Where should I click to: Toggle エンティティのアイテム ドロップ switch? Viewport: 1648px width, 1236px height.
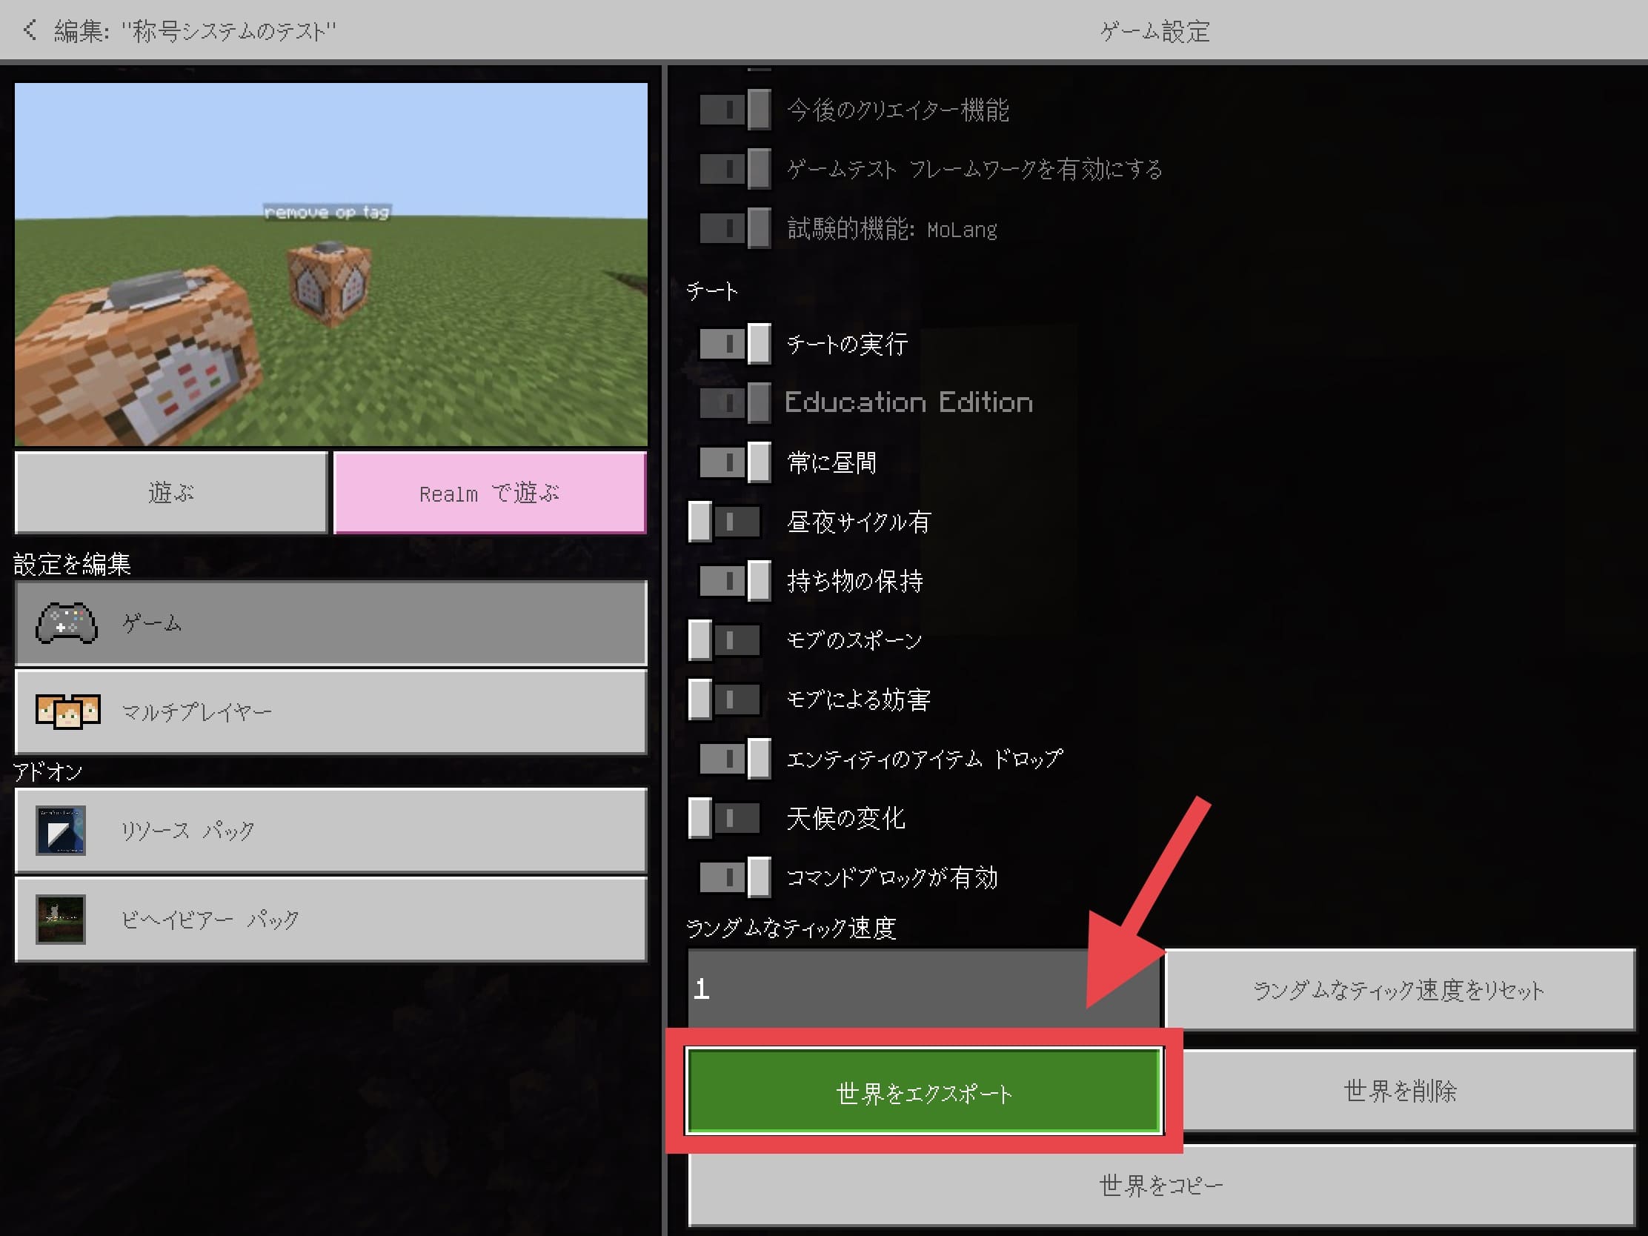tap(734, 759)
